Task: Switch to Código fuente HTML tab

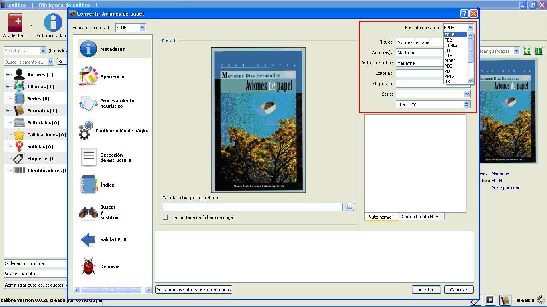Action: tap(421, 216)
